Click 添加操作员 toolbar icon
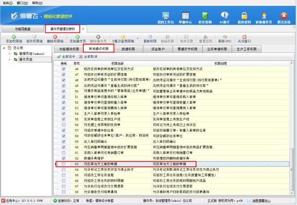This screenshot has width=297, height=205. [78, 37]
